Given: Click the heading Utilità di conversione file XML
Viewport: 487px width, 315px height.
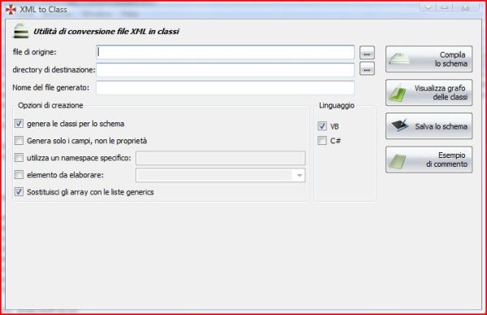Looking at the screenshot, I should pyautogui.click(x=106, y=32).
